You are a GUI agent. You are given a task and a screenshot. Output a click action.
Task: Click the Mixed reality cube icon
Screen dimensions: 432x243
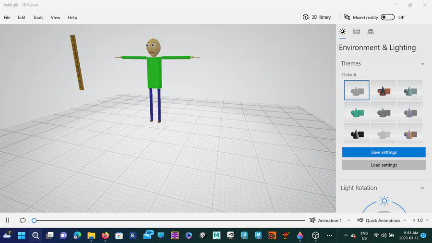(347, 17)
